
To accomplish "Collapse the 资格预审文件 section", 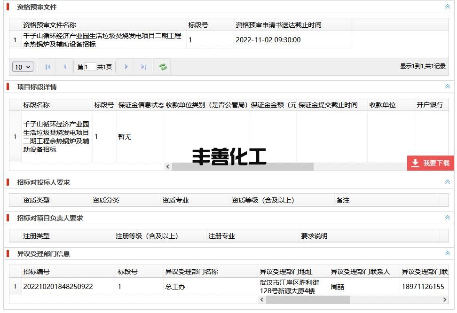I will (448, 7).
